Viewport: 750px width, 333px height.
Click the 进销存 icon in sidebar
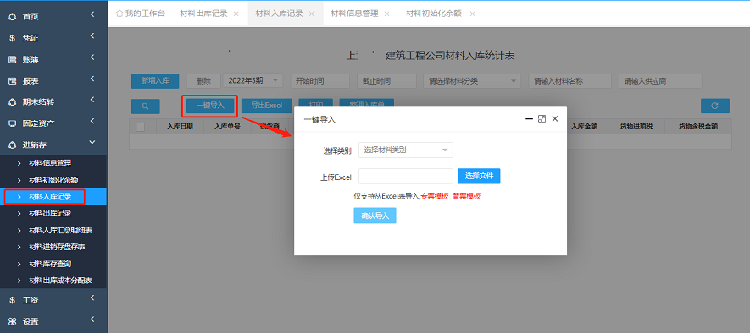click(13, 145)
